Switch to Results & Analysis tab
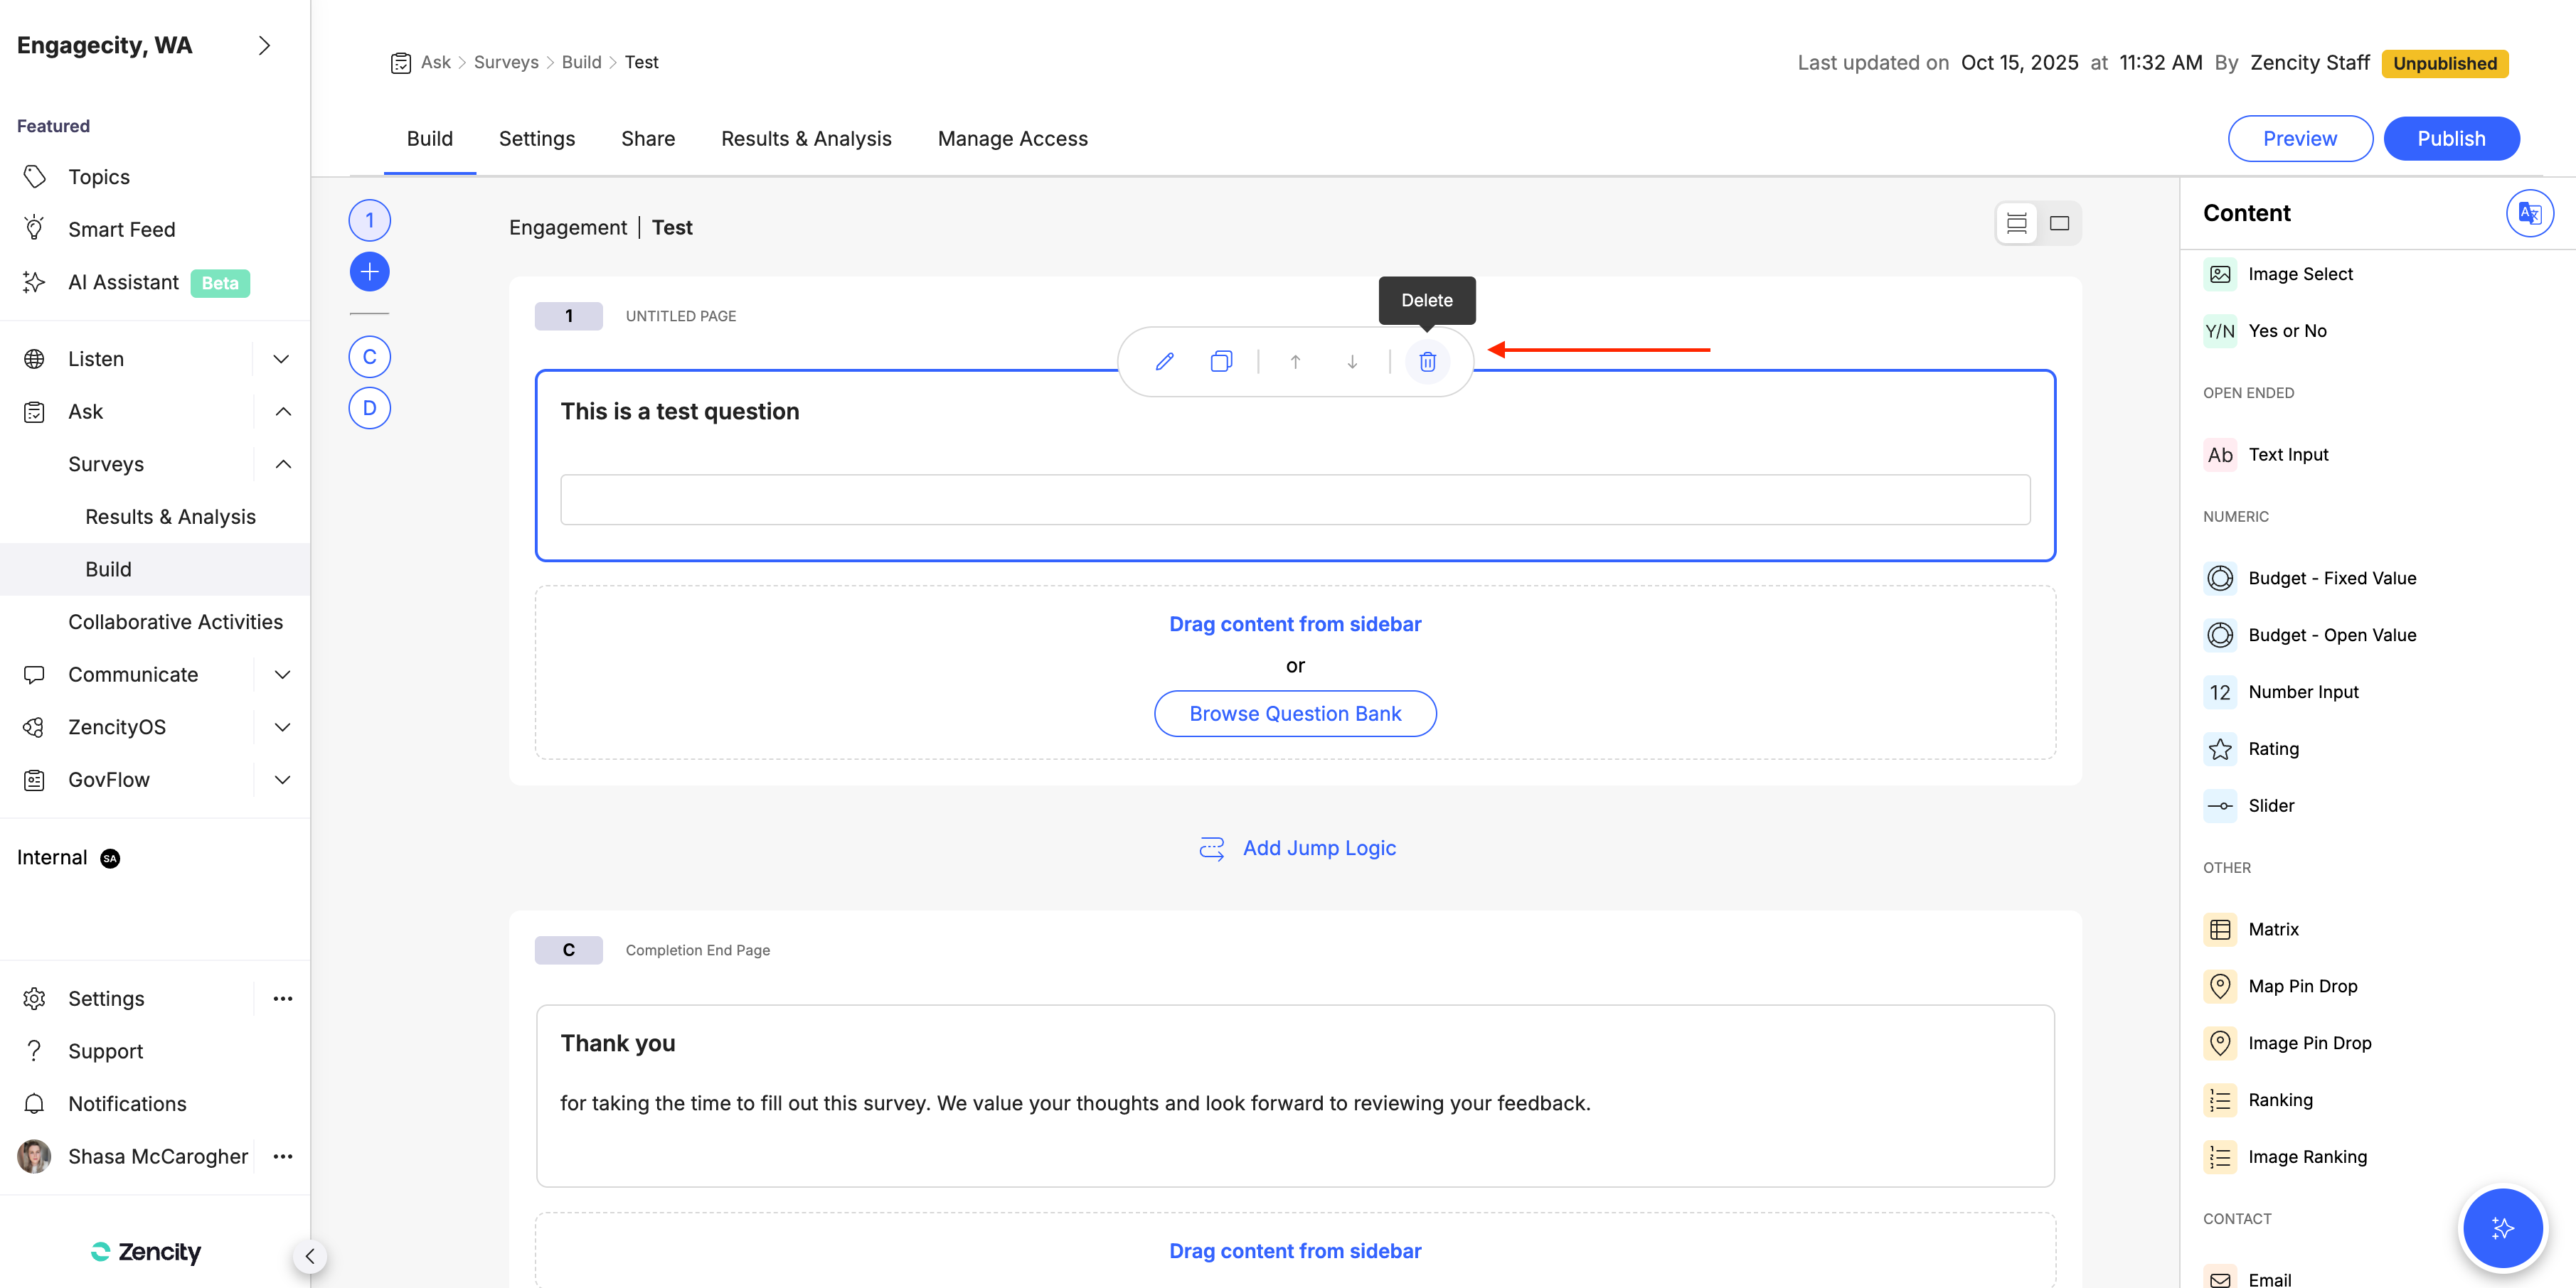Screen dimensions: 2576x1288 806,139
